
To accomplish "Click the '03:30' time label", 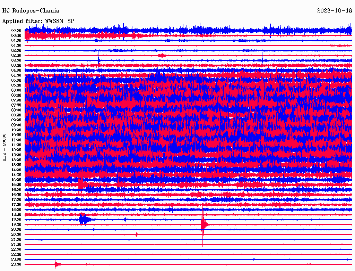I will 16,65.
